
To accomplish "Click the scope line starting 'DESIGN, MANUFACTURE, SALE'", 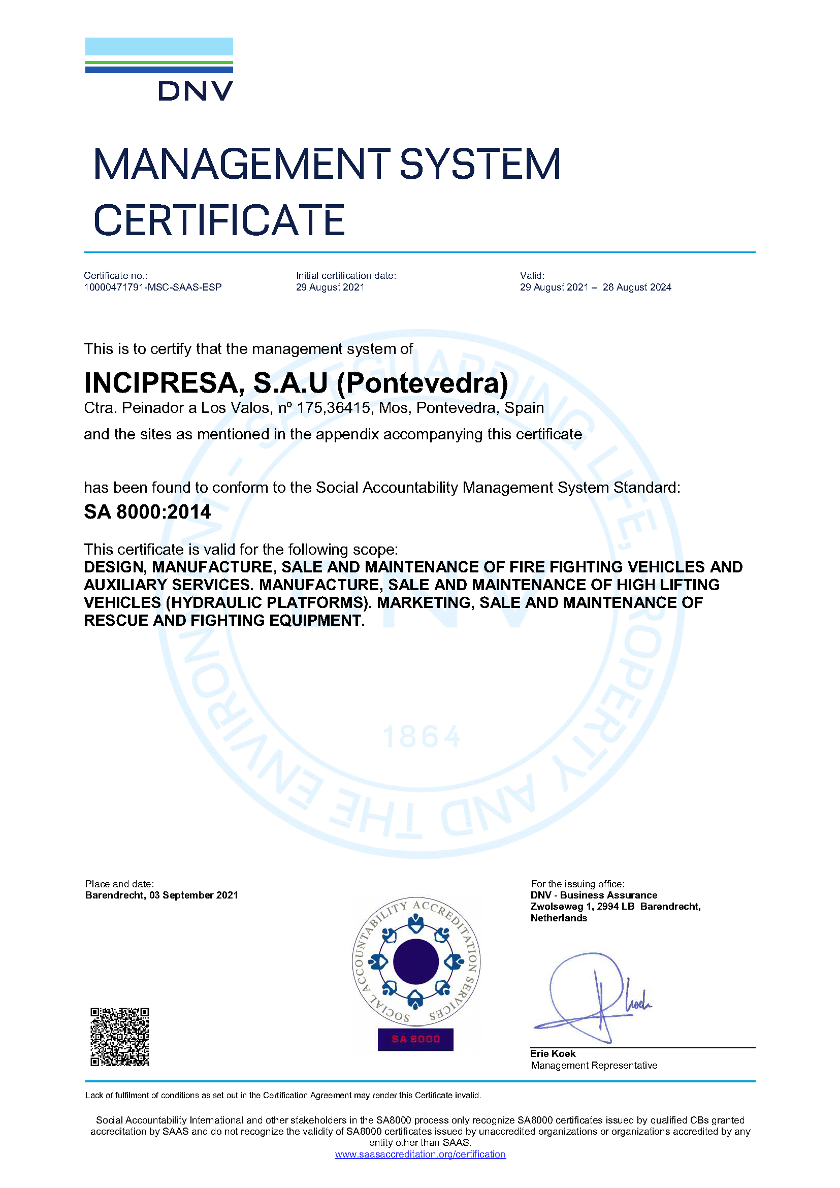I will click(x=413, y=567).
